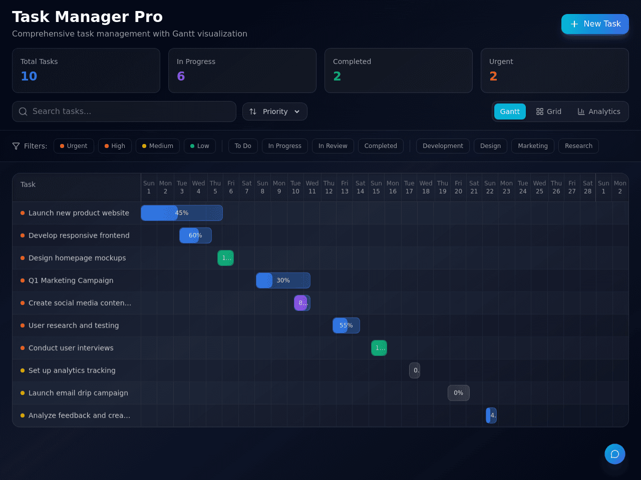Screen dimensions: 641x480
Task: Click the Analyze feedback Gantt bar
Action: [x=491, y=415]
